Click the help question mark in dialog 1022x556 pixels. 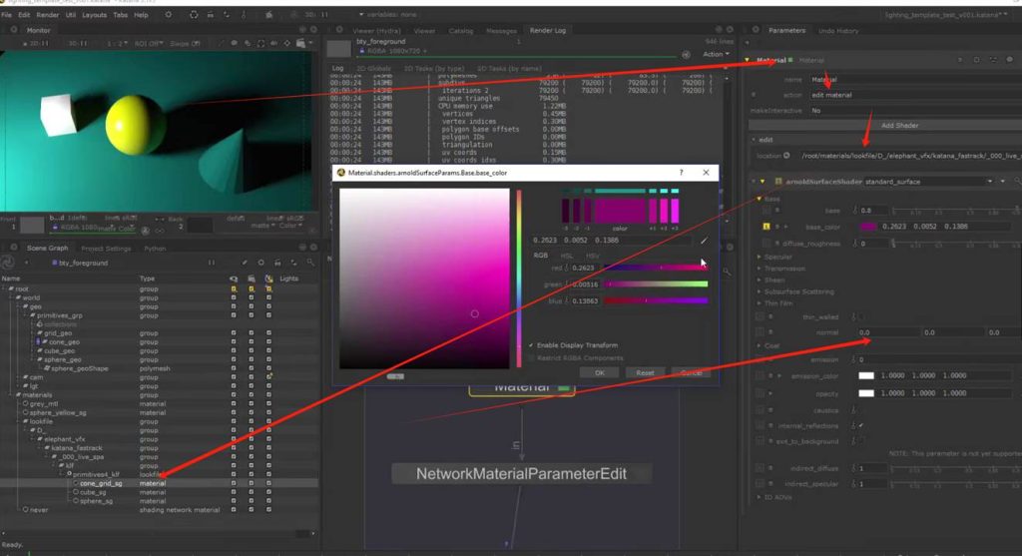click(681, 172)
